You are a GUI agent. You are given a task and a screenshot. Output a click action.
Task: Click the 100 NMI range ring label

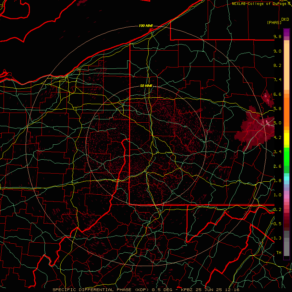coord(146,26)
